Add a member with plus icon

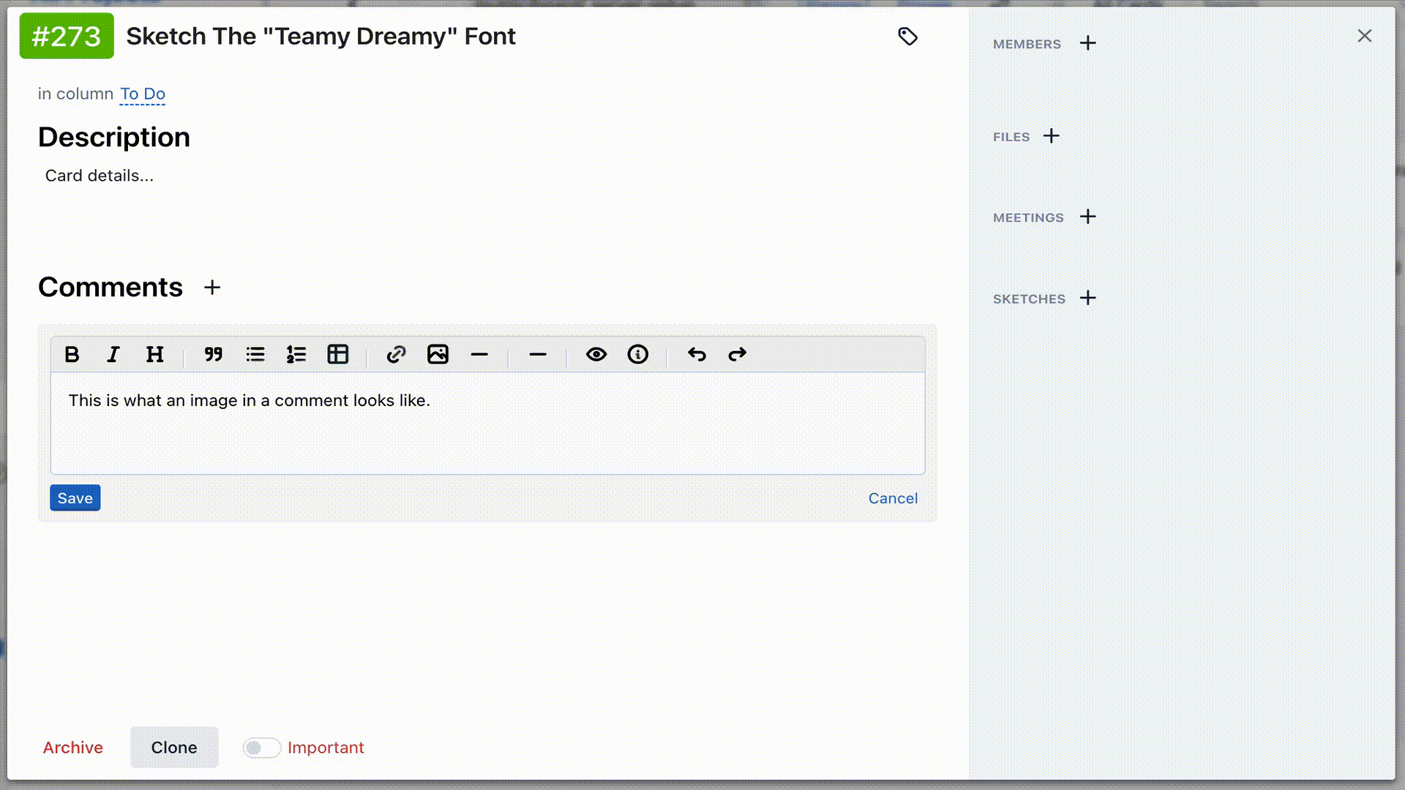click(1088, 43)
